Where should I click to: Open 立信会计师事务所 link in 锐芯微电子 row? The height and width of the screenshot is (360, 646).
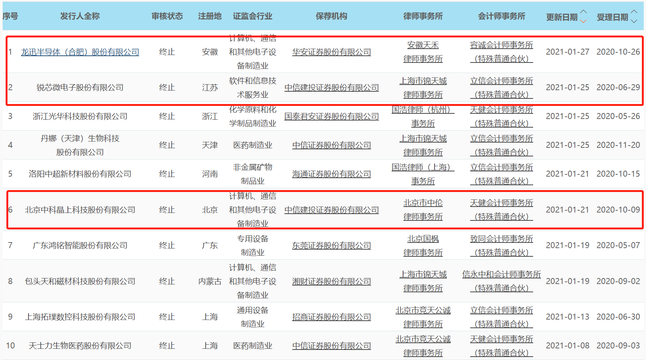coord(502,88)
